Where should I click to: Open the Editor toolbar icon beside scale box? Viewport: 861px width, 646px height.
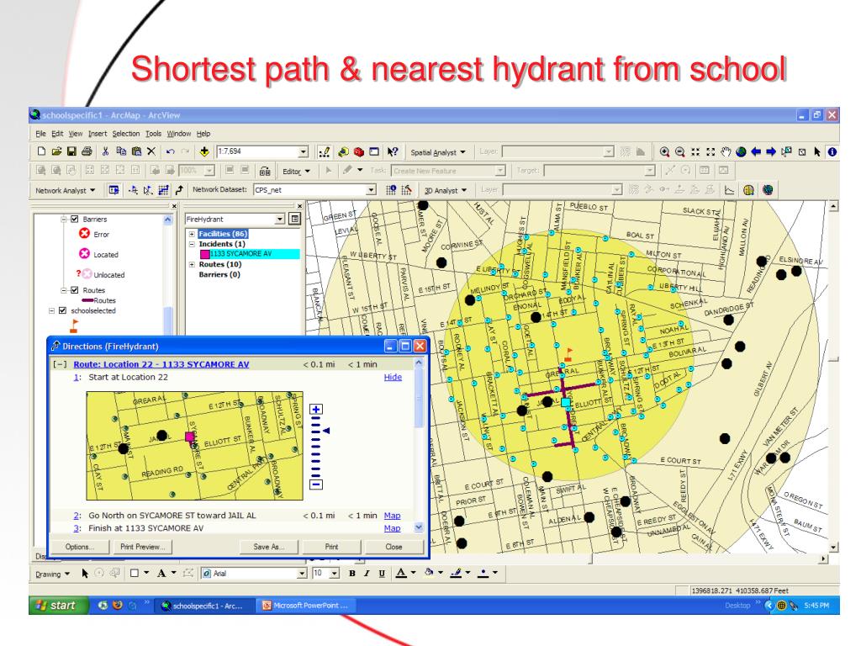point(325,151)
